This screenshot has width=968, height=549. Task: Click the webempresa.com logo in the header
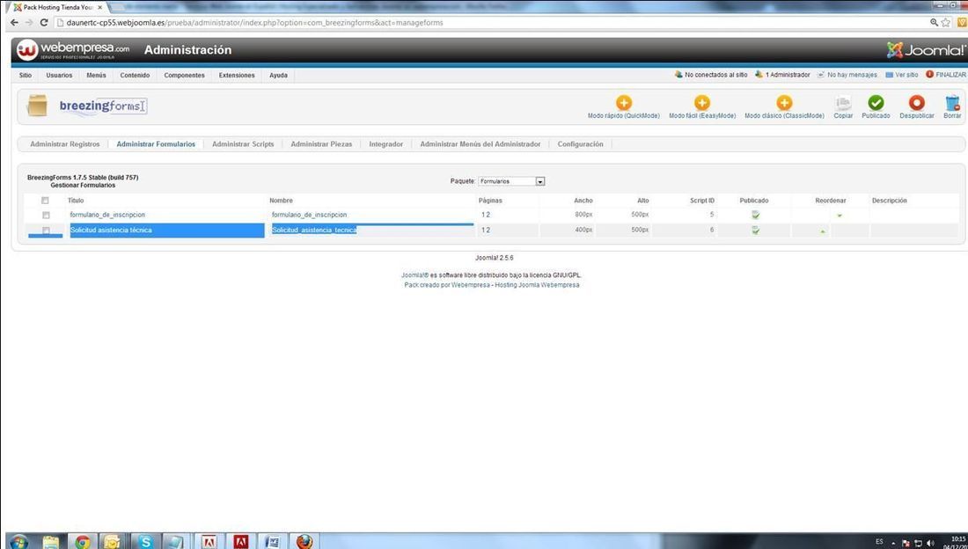pyautogui.click(x=73, y=50)
